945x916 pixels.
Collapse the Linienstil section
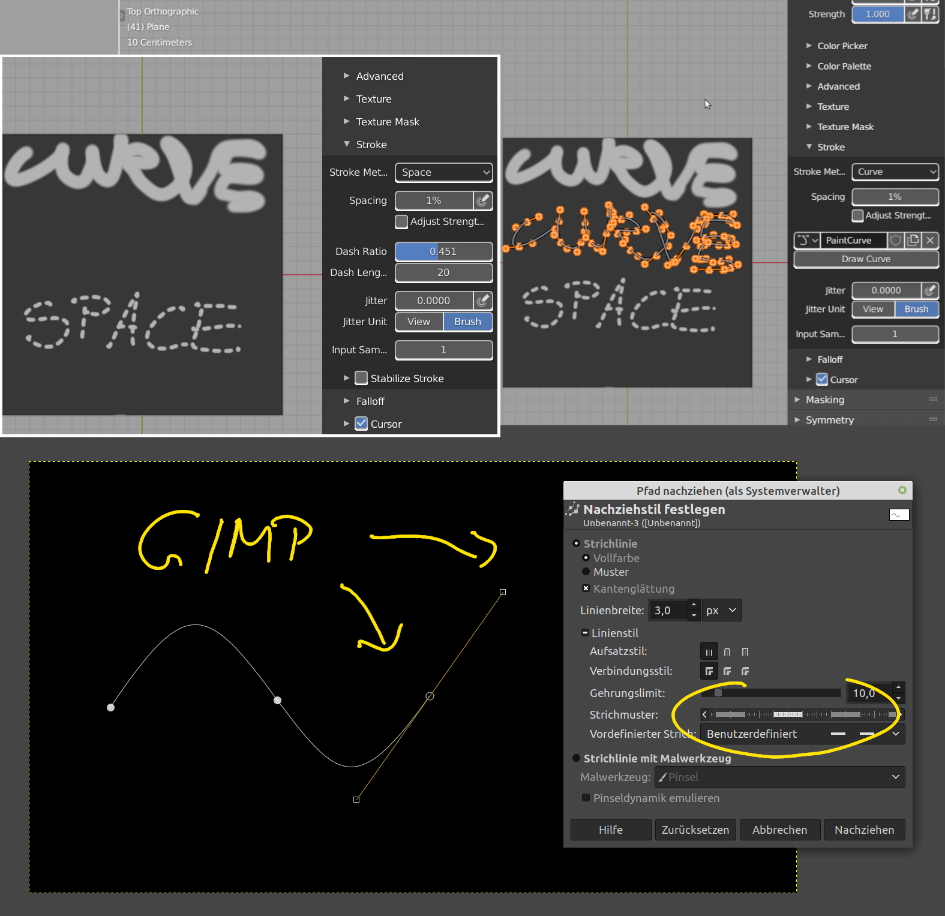586,633
